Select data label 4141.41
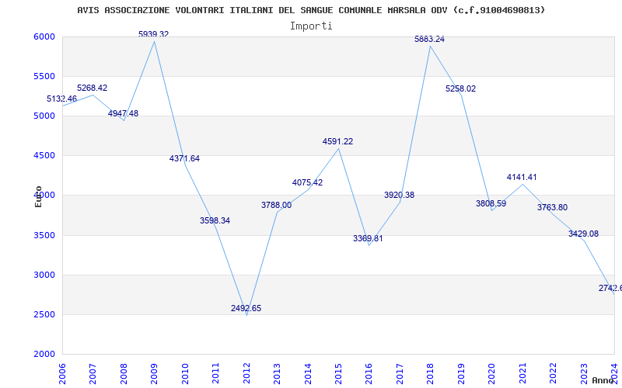The width and height of the screenshot is (622, 388). coord(522,178)
